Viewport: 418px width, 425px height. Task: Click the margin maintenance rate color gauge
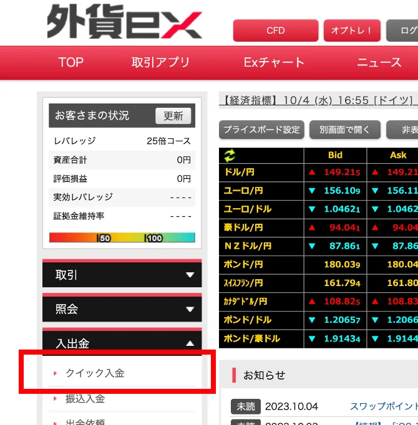pos(122,237)
